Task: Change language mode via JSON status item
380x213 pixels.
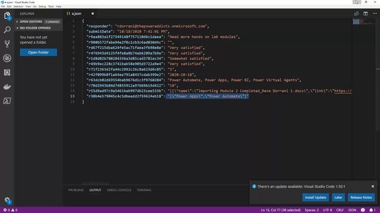Action: pos(352,210)
